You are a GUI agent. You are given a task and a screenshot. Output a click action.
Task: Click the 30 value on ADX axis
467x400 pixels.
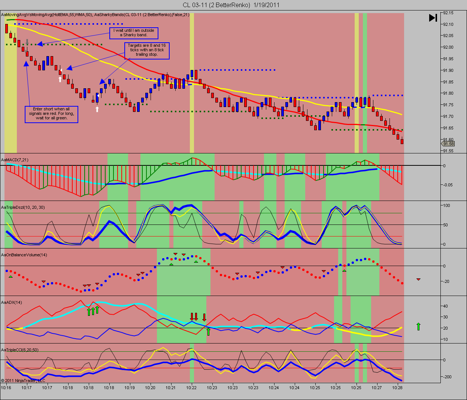pos(445,317)
